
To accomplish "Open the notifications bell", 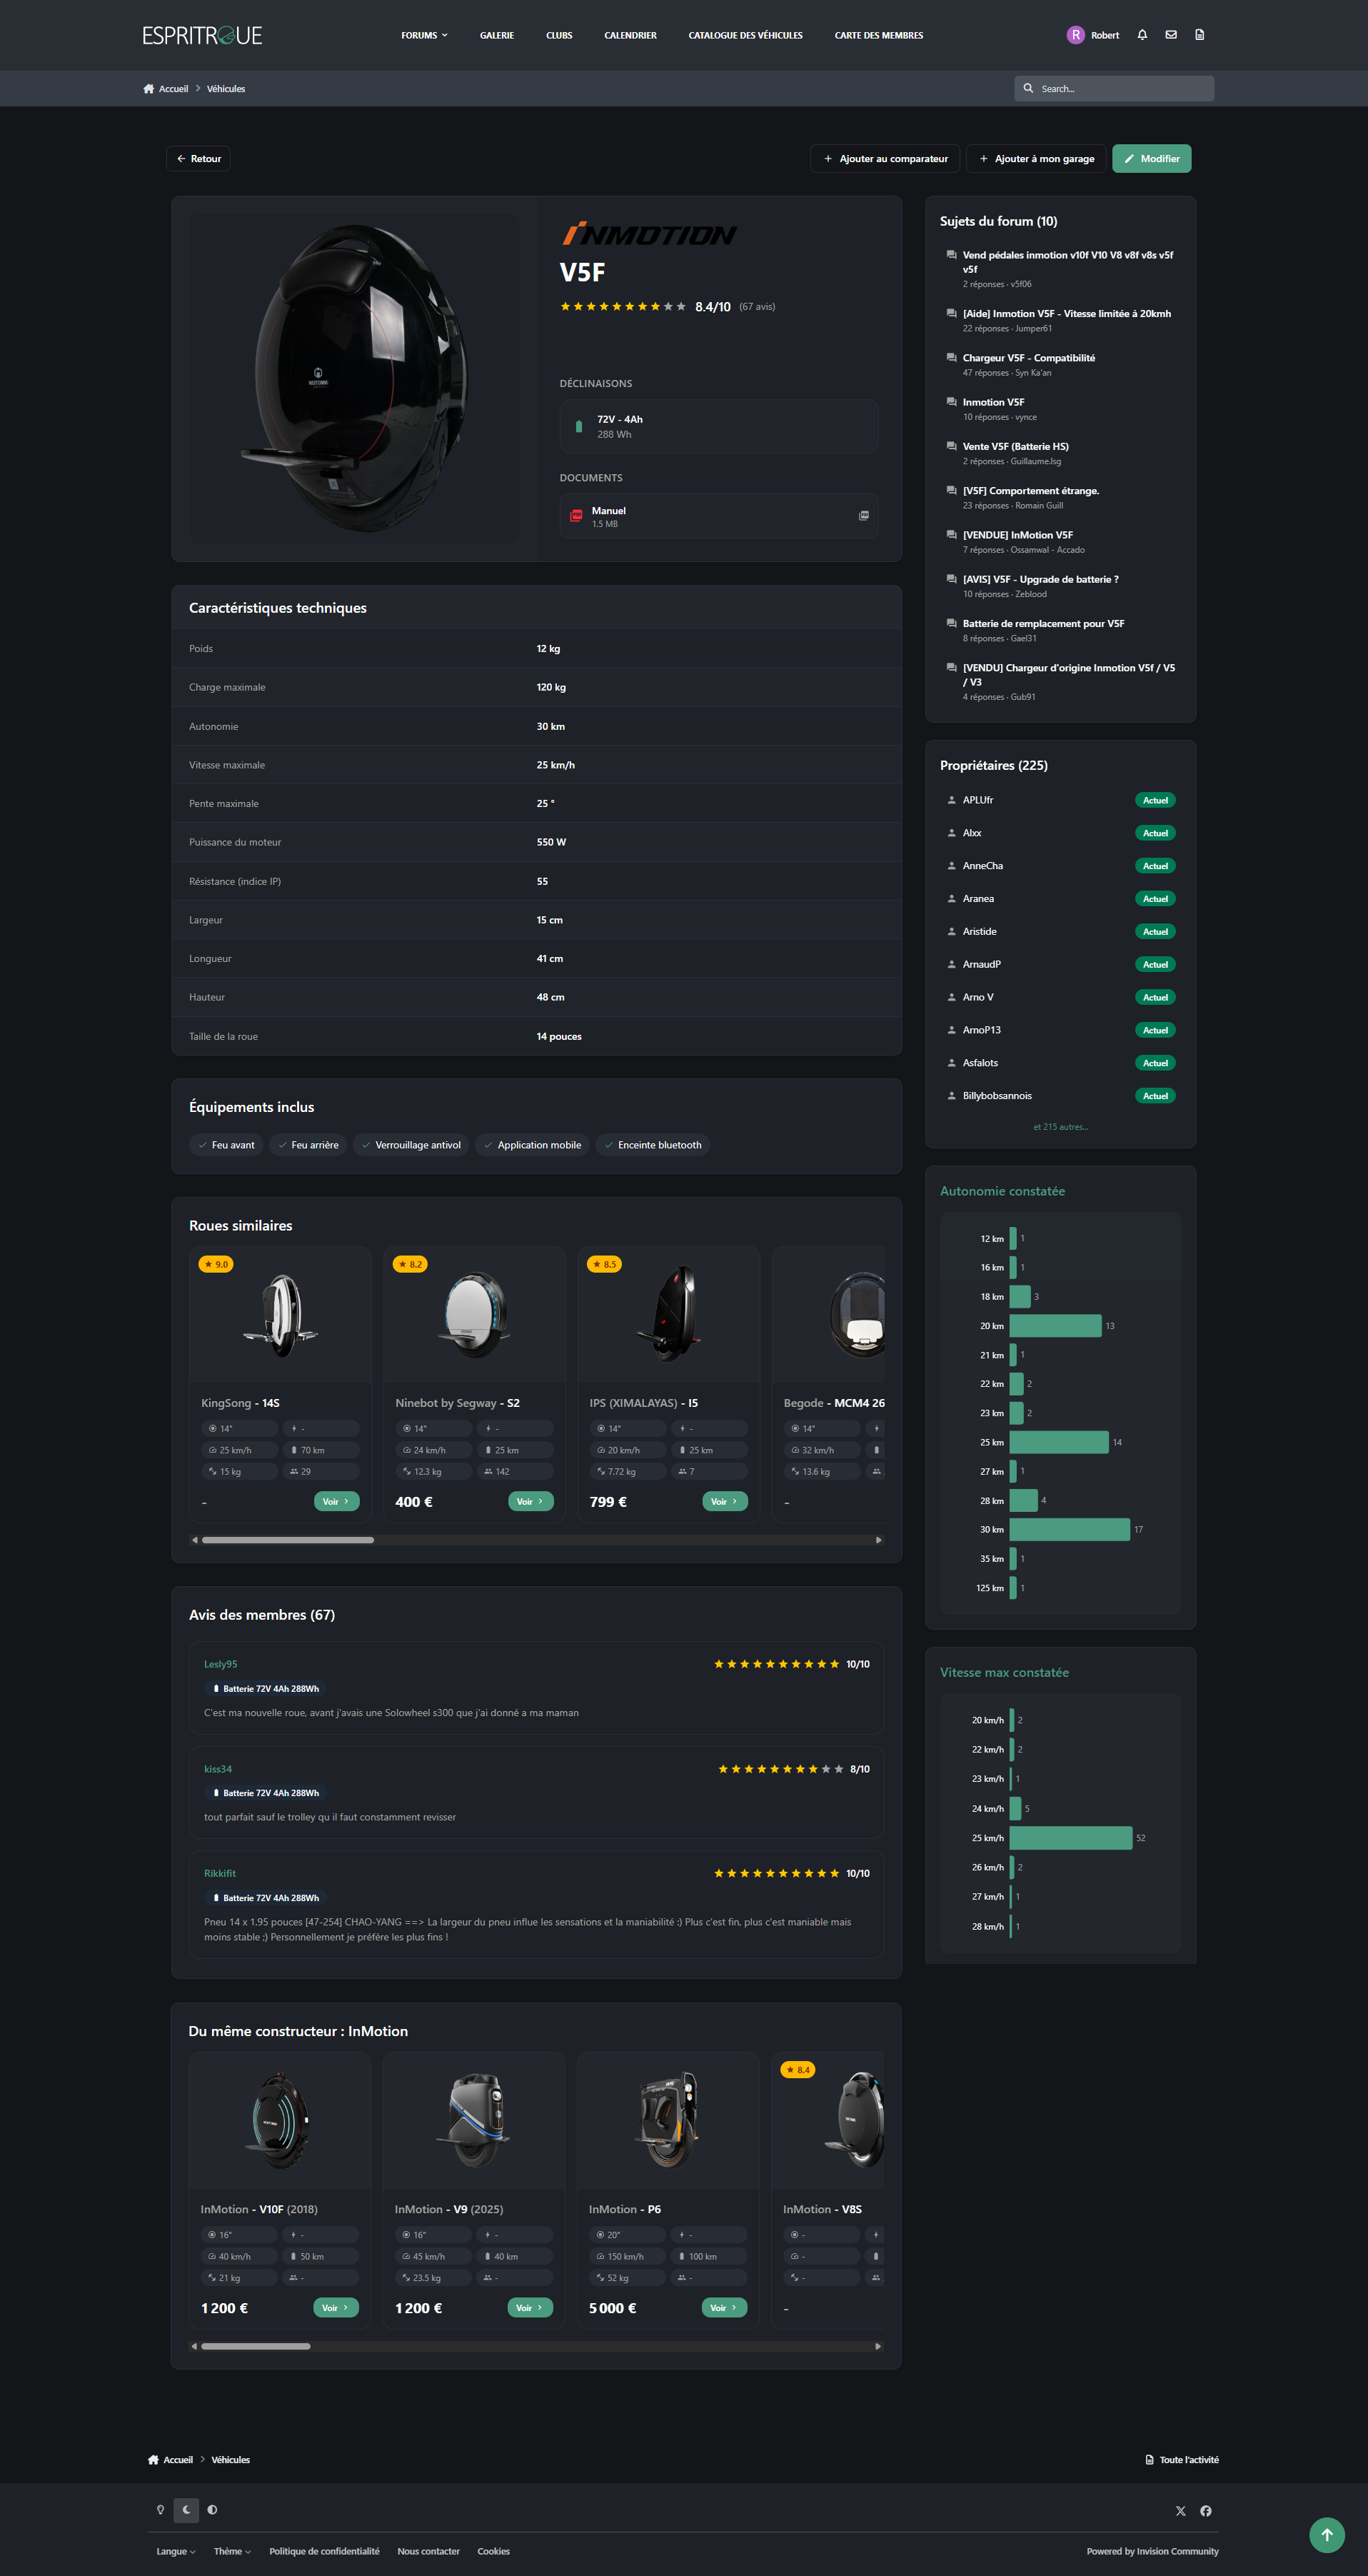I will tap(1142, 35).
